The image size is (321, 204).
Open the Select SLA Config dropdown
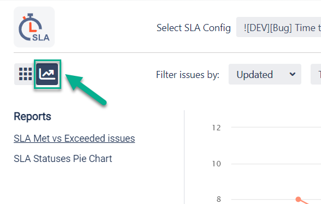pos(279,27)
